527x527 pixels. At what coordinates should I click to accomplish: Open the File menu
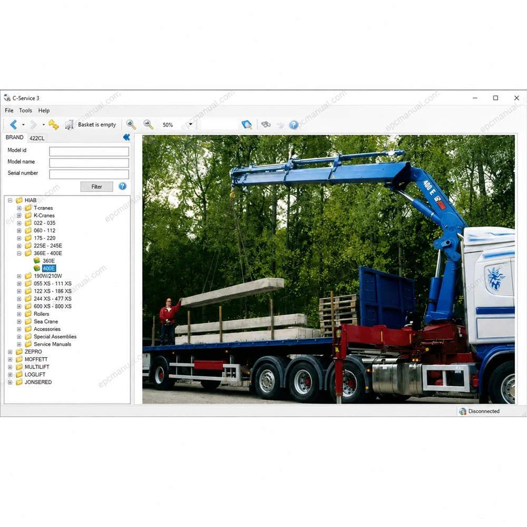pyautogui.click(x=9, y=110)
